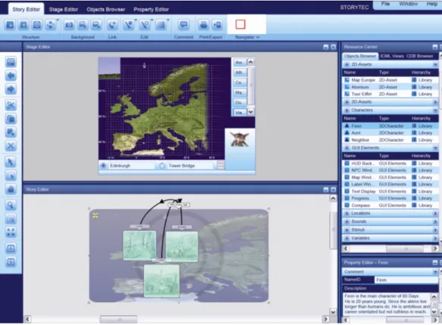Click the Feon character thumbnail on stage
Image resolution: width=442 pixels, height=325 pixels.
click(240, 140)
